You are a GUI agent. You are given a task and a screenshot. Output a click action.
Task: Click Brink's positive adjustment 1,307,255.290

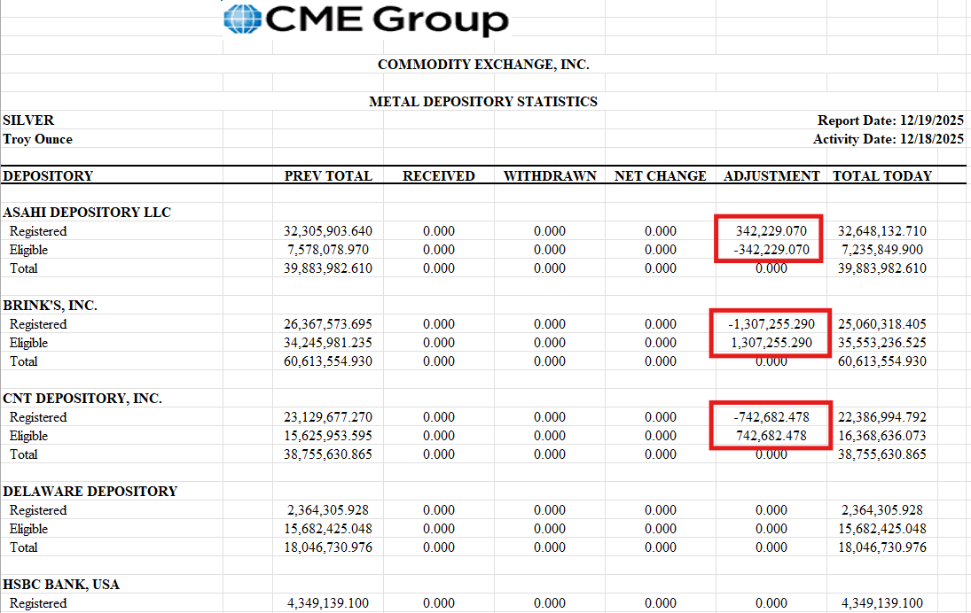tap(771, 343)
